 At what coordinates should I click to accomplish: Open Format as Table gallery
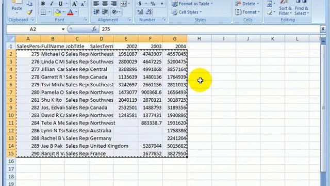(192, 4)
